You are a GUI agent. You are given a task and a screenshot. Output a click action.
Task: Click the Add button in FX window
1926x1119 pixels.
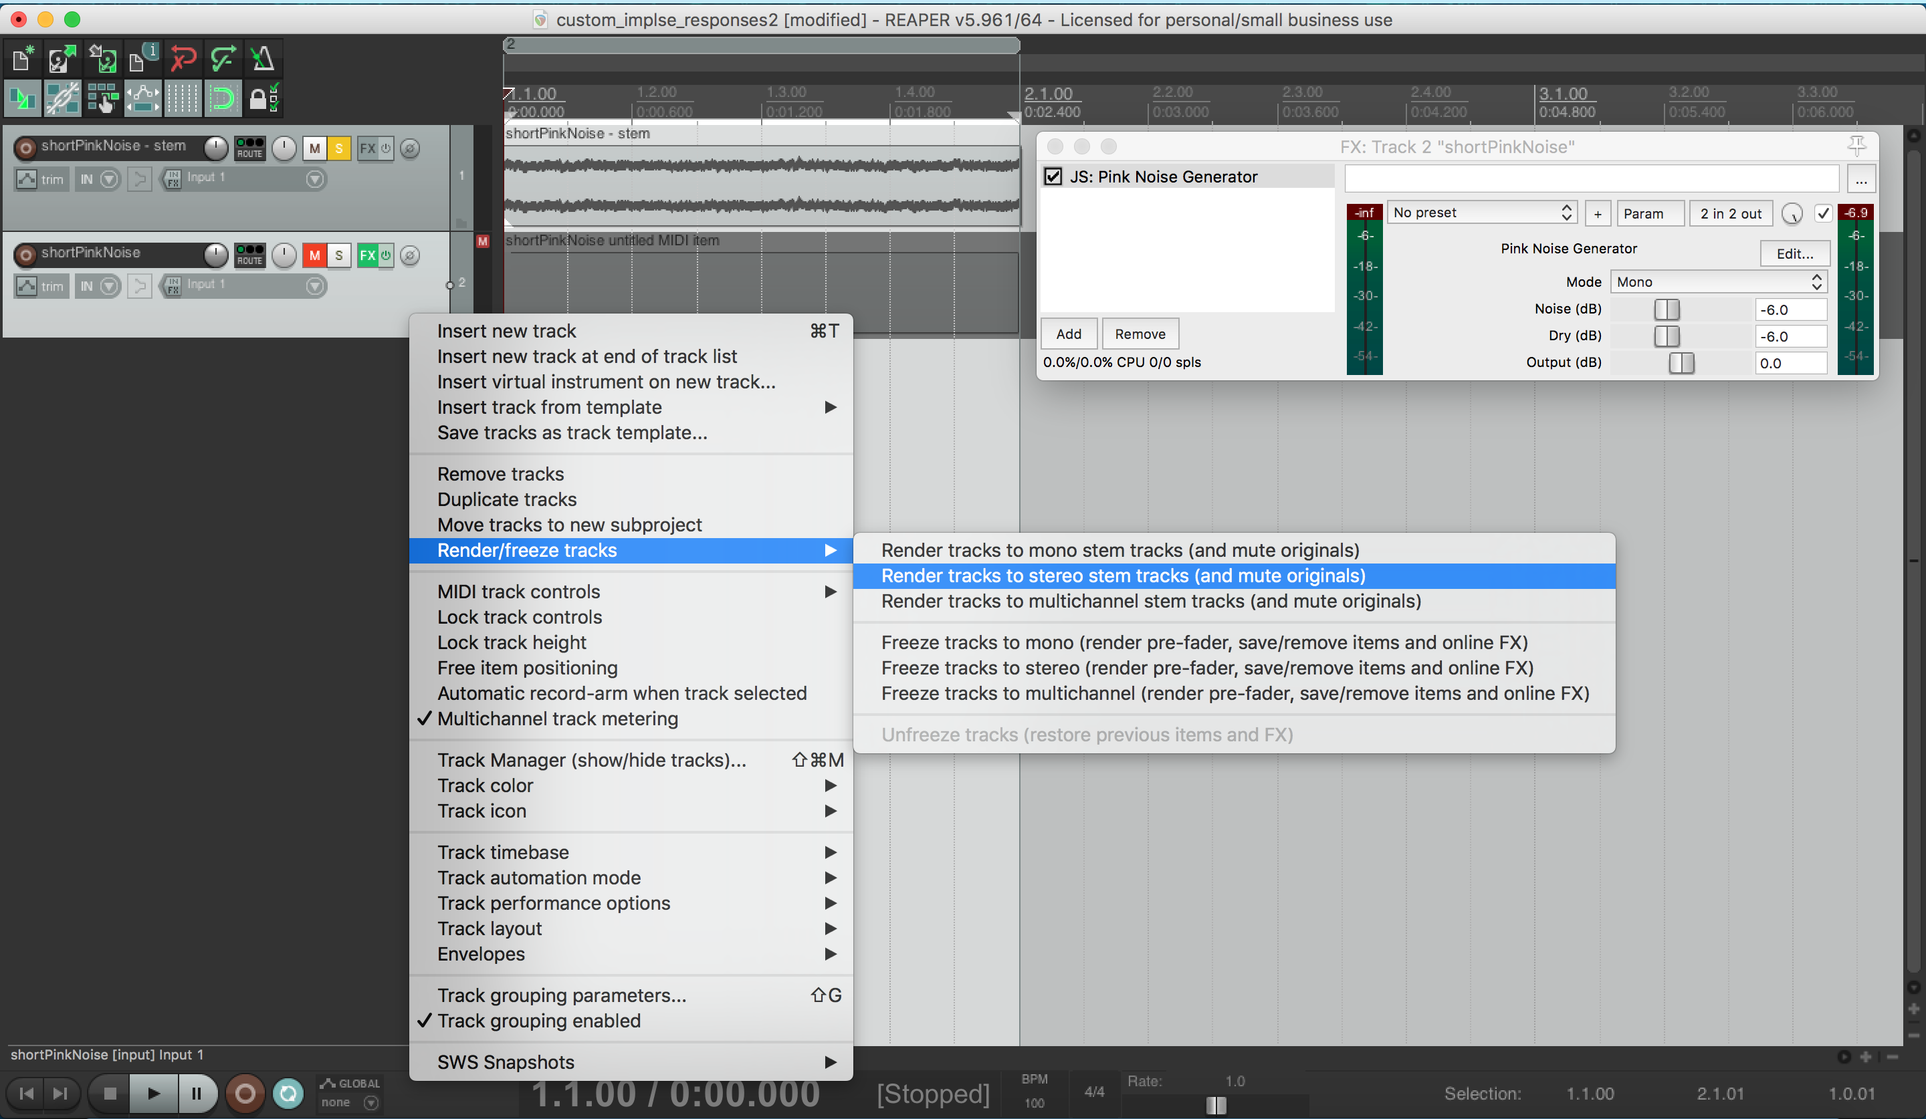pos(1069,334)
